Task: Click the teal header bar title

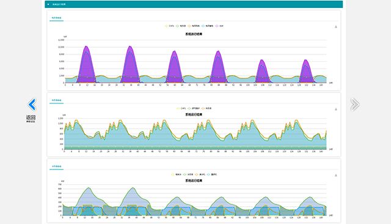Action: pos(59,4)
